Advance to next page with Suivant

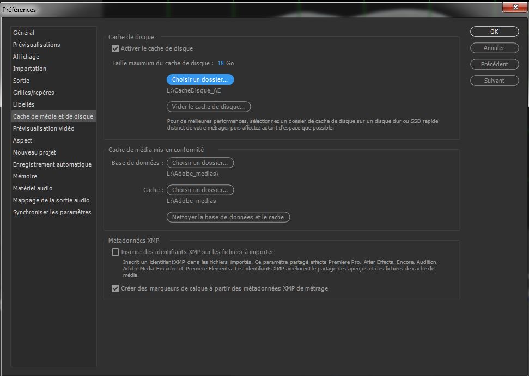(x=494, y=81)
